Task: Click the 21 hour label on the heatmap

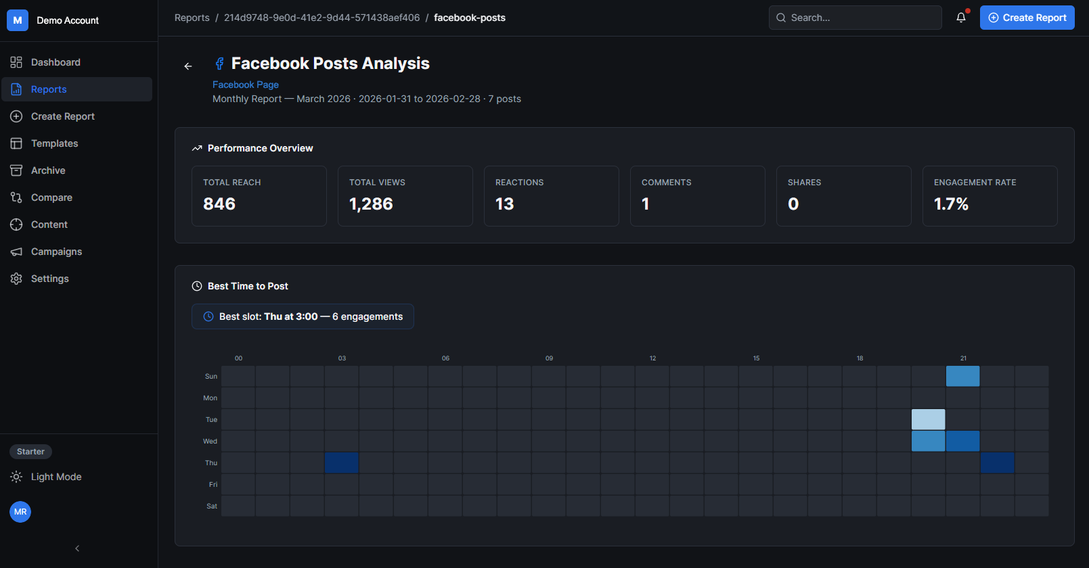Action: [963, 358]
